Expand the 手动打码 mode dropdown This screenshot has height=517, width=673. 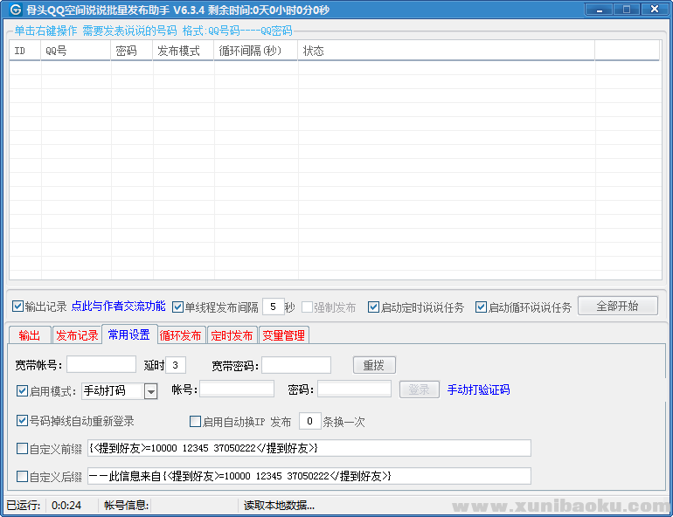pos(150,391)
